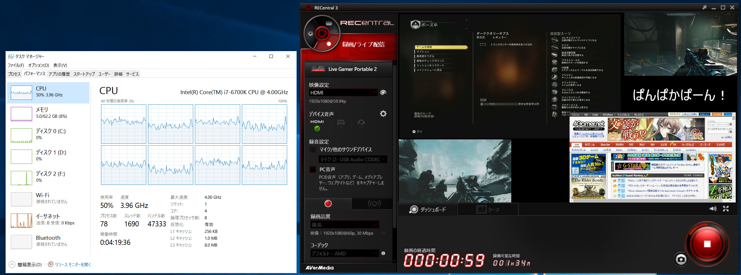Enable the headset audio source
The height and width of the screenshot is (275, 741).
[x=361, y=129]
